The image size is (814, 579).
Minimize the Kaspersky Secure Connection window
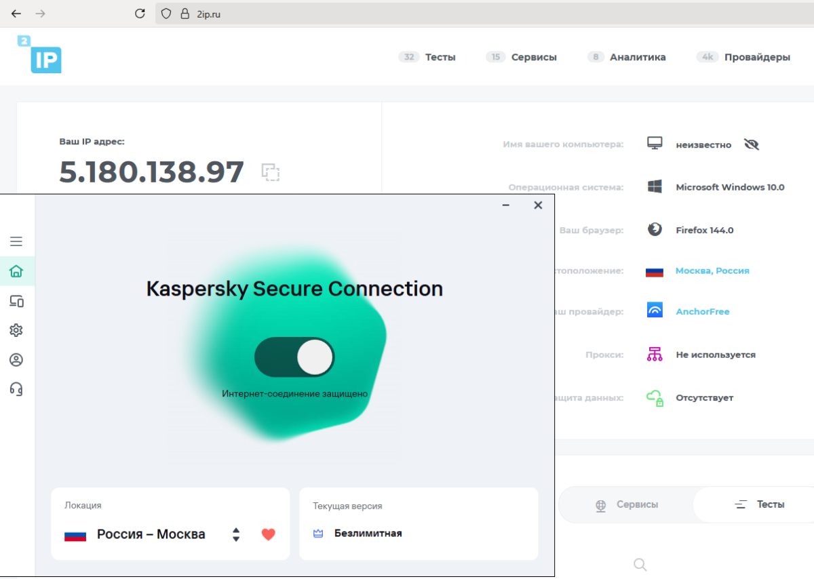[x=506, y=205]
